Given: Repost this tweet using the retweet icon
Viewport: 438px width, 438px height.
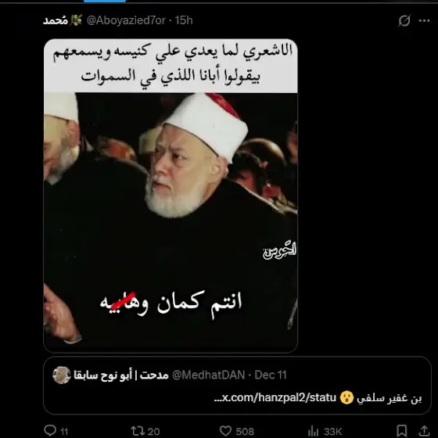Looking at the screenshot, I should (137, 431).
